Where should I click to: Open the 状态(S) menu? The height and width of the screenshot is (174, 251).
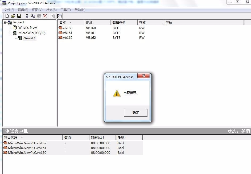click(51, 10)
